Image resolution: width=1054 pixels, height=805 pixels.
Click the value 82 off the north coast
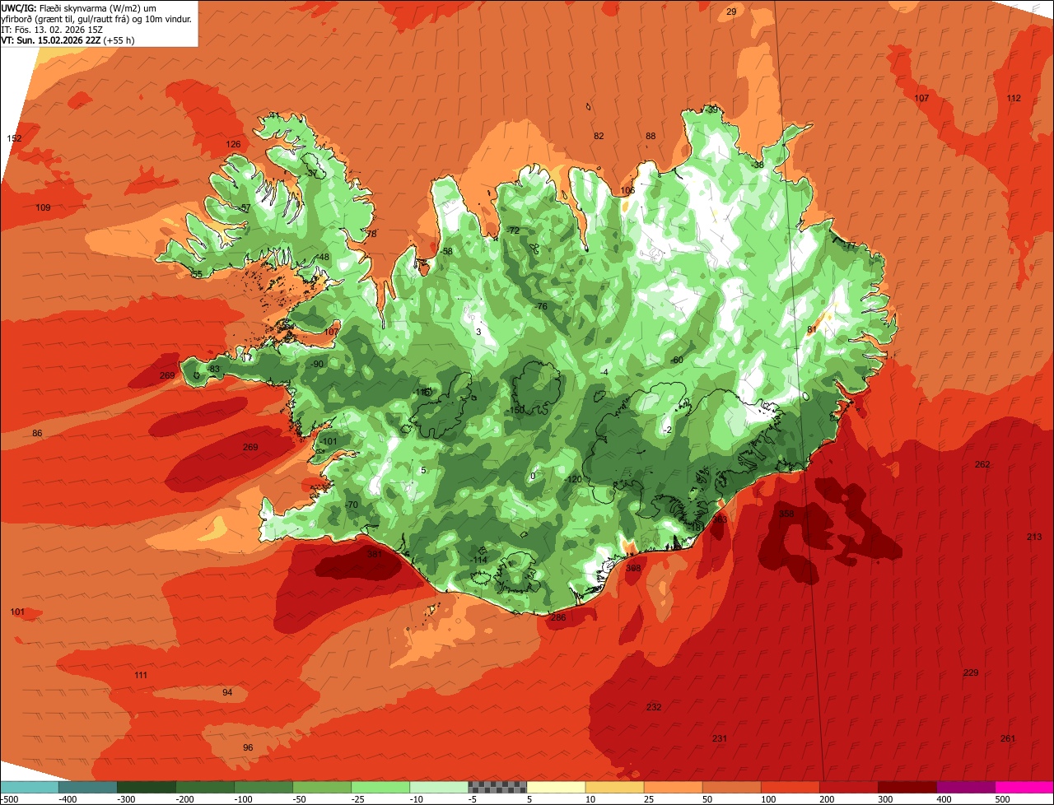pos(599,136)
